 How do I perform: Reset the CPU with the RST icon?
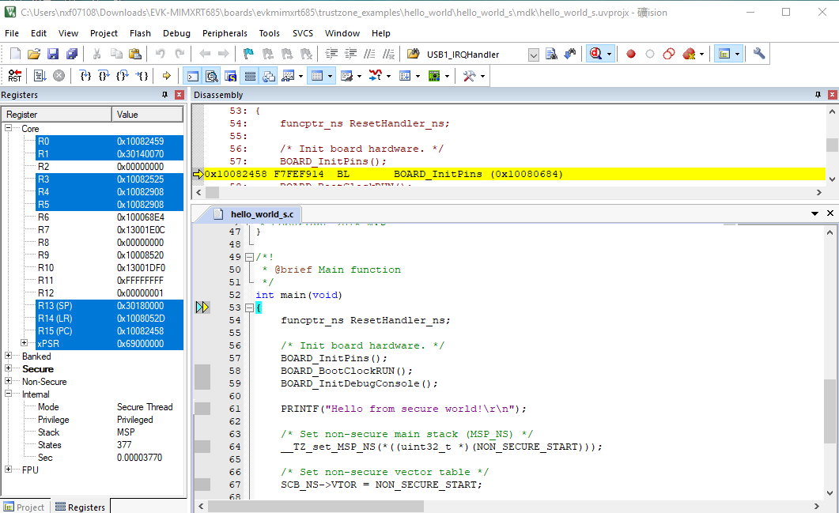pyautogui.click(x=15, y=76)
